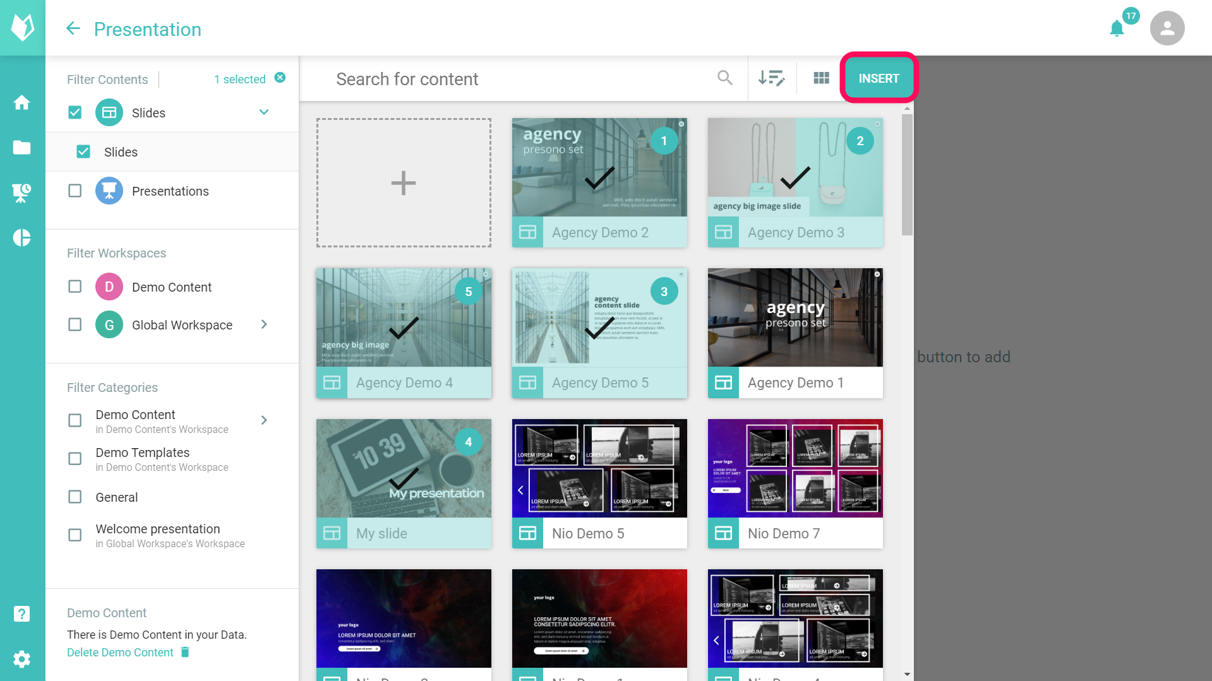The width and height of the screenshot is (1212, 681).
Task: Collapse the Slides filter chevron
Action: [263, 112]
